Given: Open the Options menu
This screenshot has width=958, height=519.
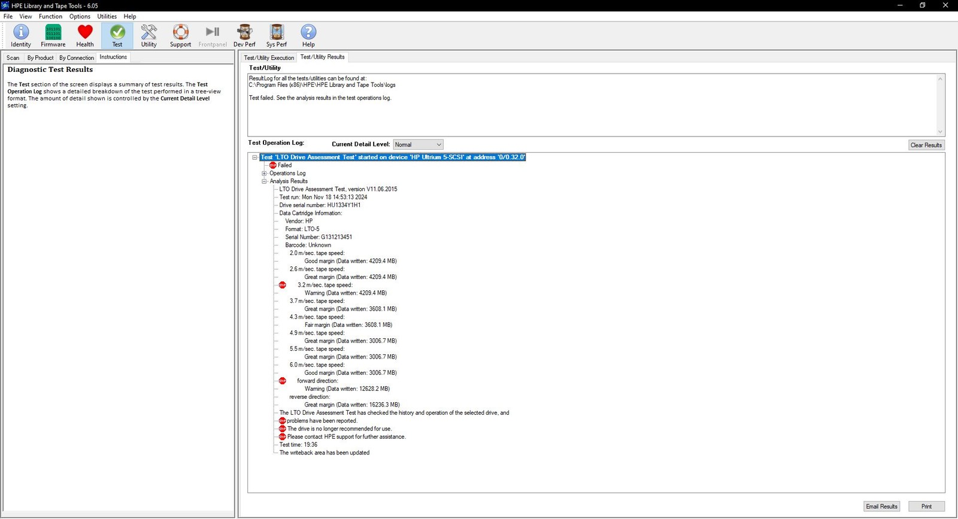Looking at the screenshot, I should (80, 16).
